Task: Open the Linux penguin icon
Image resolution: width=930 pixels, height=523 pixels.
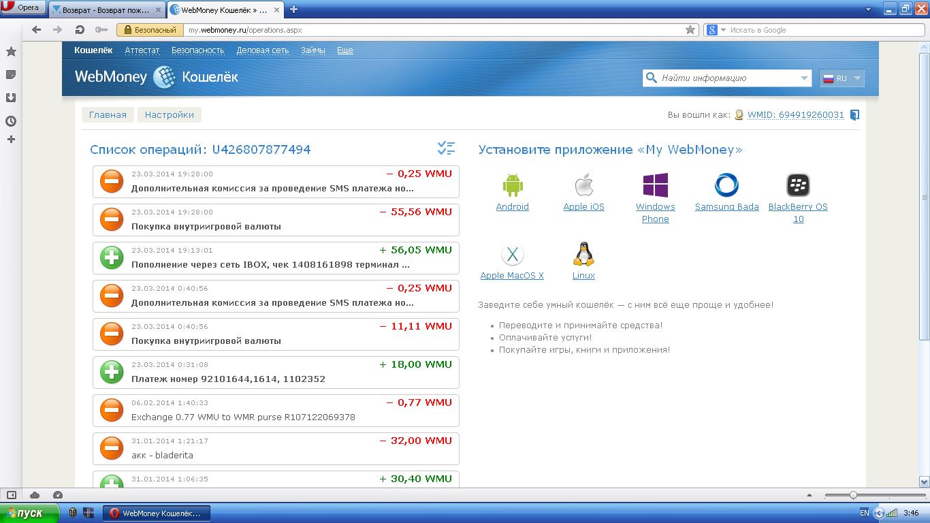Action: click(x=583, y=254)
